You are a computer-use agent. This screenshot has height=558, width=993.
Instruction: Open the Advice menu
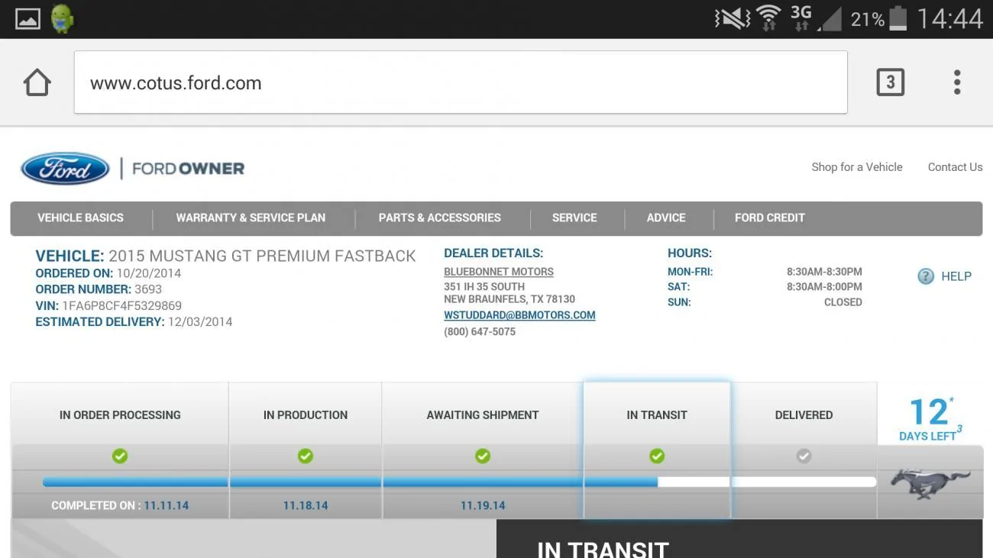[666, 218]
